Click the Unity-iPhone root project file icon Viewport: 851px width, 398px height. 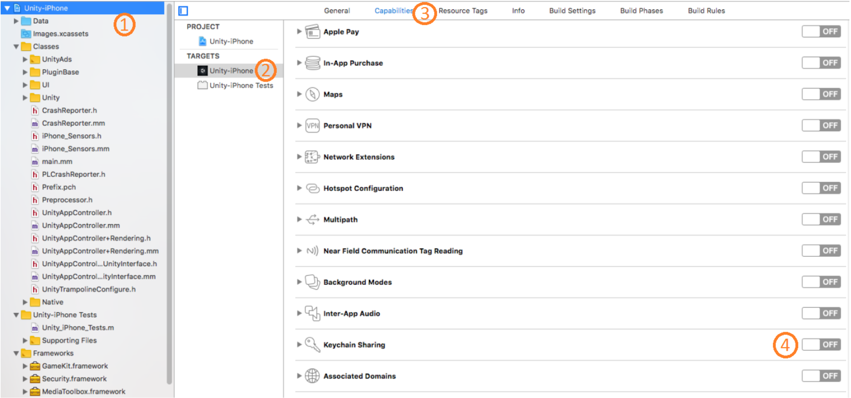pos(17,8)
